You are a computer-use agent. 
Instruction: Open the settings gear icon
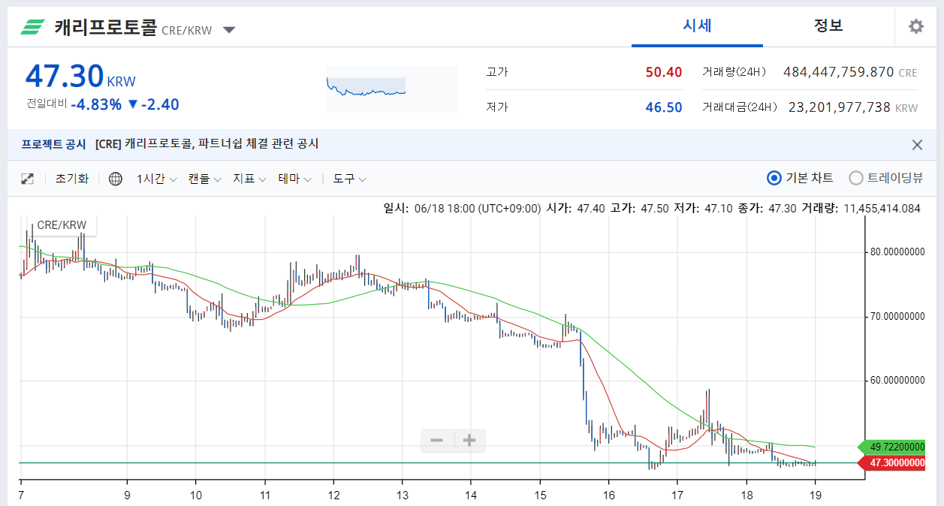coord(915,26)
